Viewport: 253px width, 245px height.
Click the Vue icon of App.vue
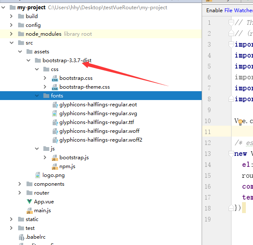(x=29, y=201)
